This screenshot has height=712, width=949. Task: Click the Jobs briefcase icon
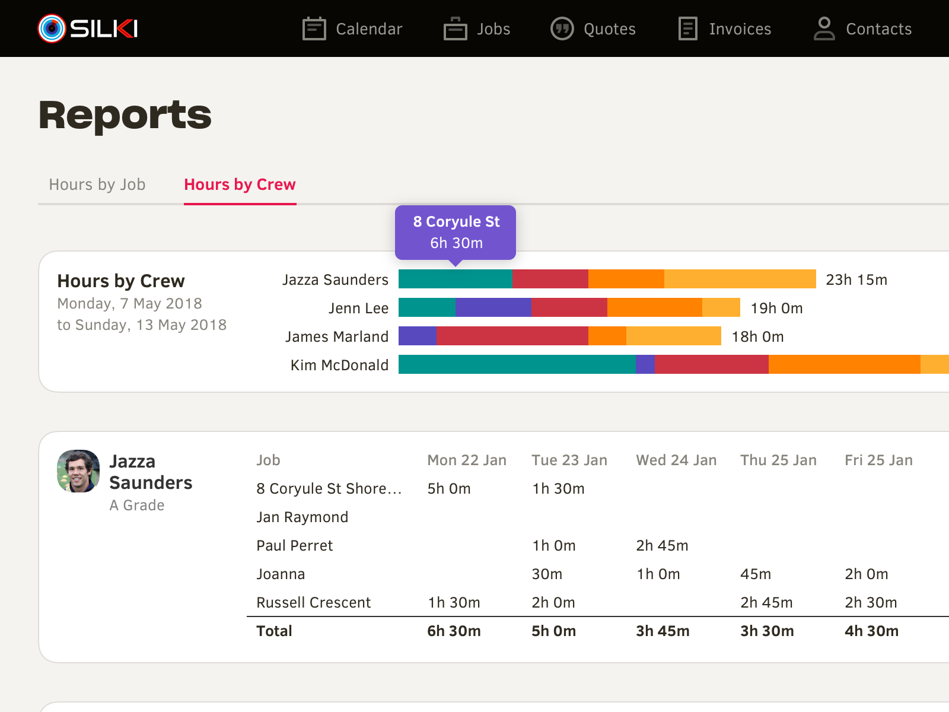pyautogui.click(x=456, y=28)
